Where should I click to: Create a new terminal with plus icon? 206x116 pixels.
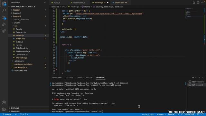coord(193,78)
